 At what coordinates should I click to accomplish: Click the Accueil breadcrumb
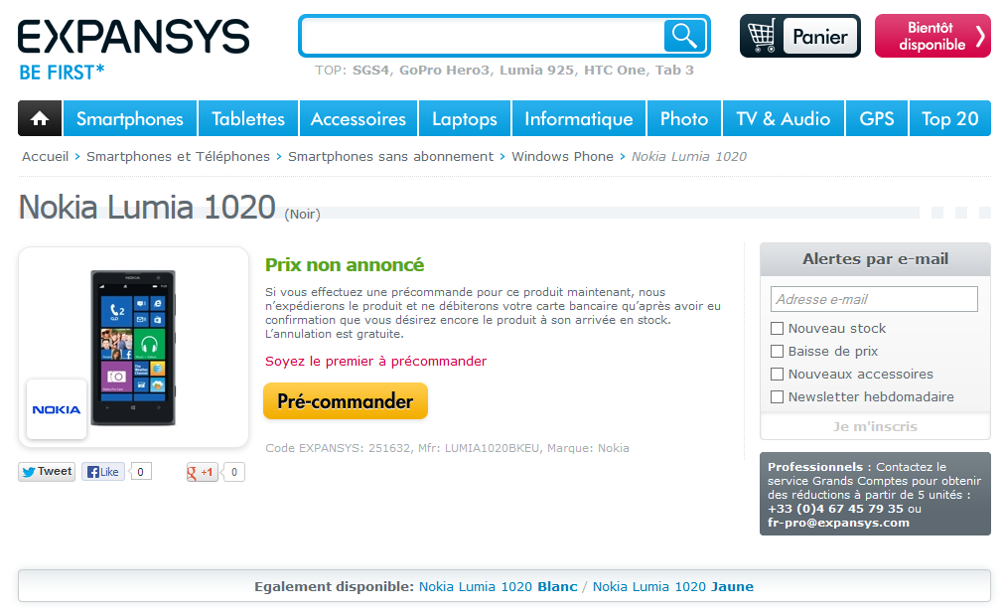tap(46, 157)
